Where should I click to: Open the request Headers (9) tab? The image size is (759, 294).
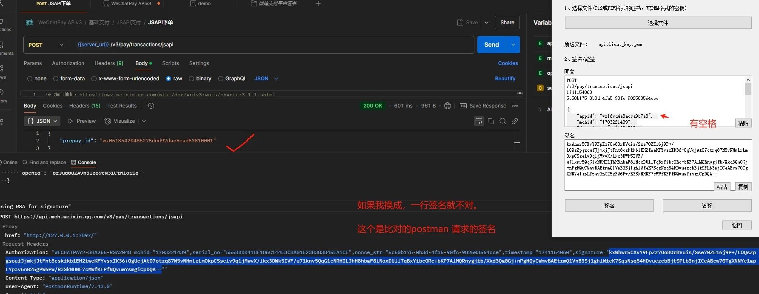click(109, 63)
